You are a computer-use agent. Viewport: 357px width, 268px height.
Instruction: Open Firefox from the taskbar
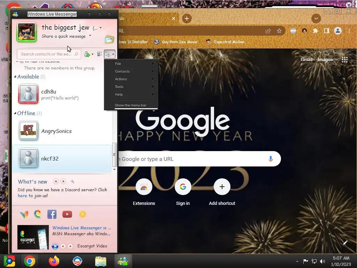[x=54, y=261]
